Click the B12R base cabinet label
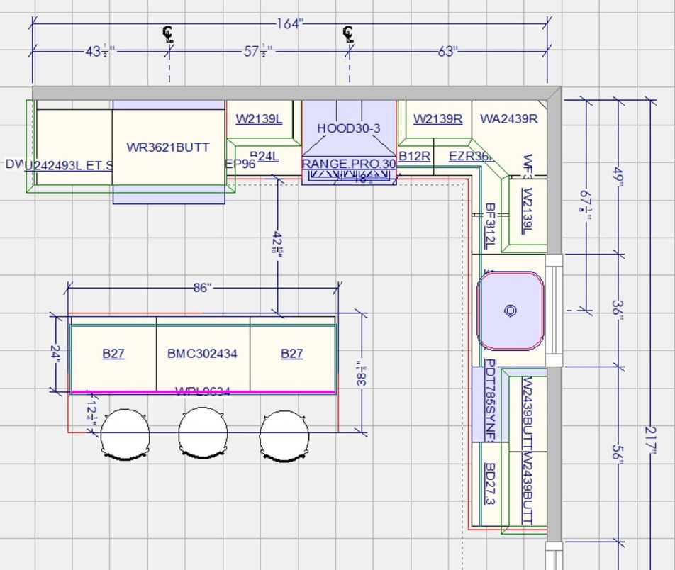Image resolution: width=675 pixels, height=570 pixels. [x=414, y=155]
